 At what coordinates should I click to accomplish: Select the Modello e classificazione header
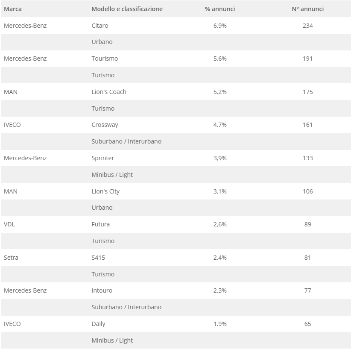(127, 9)
